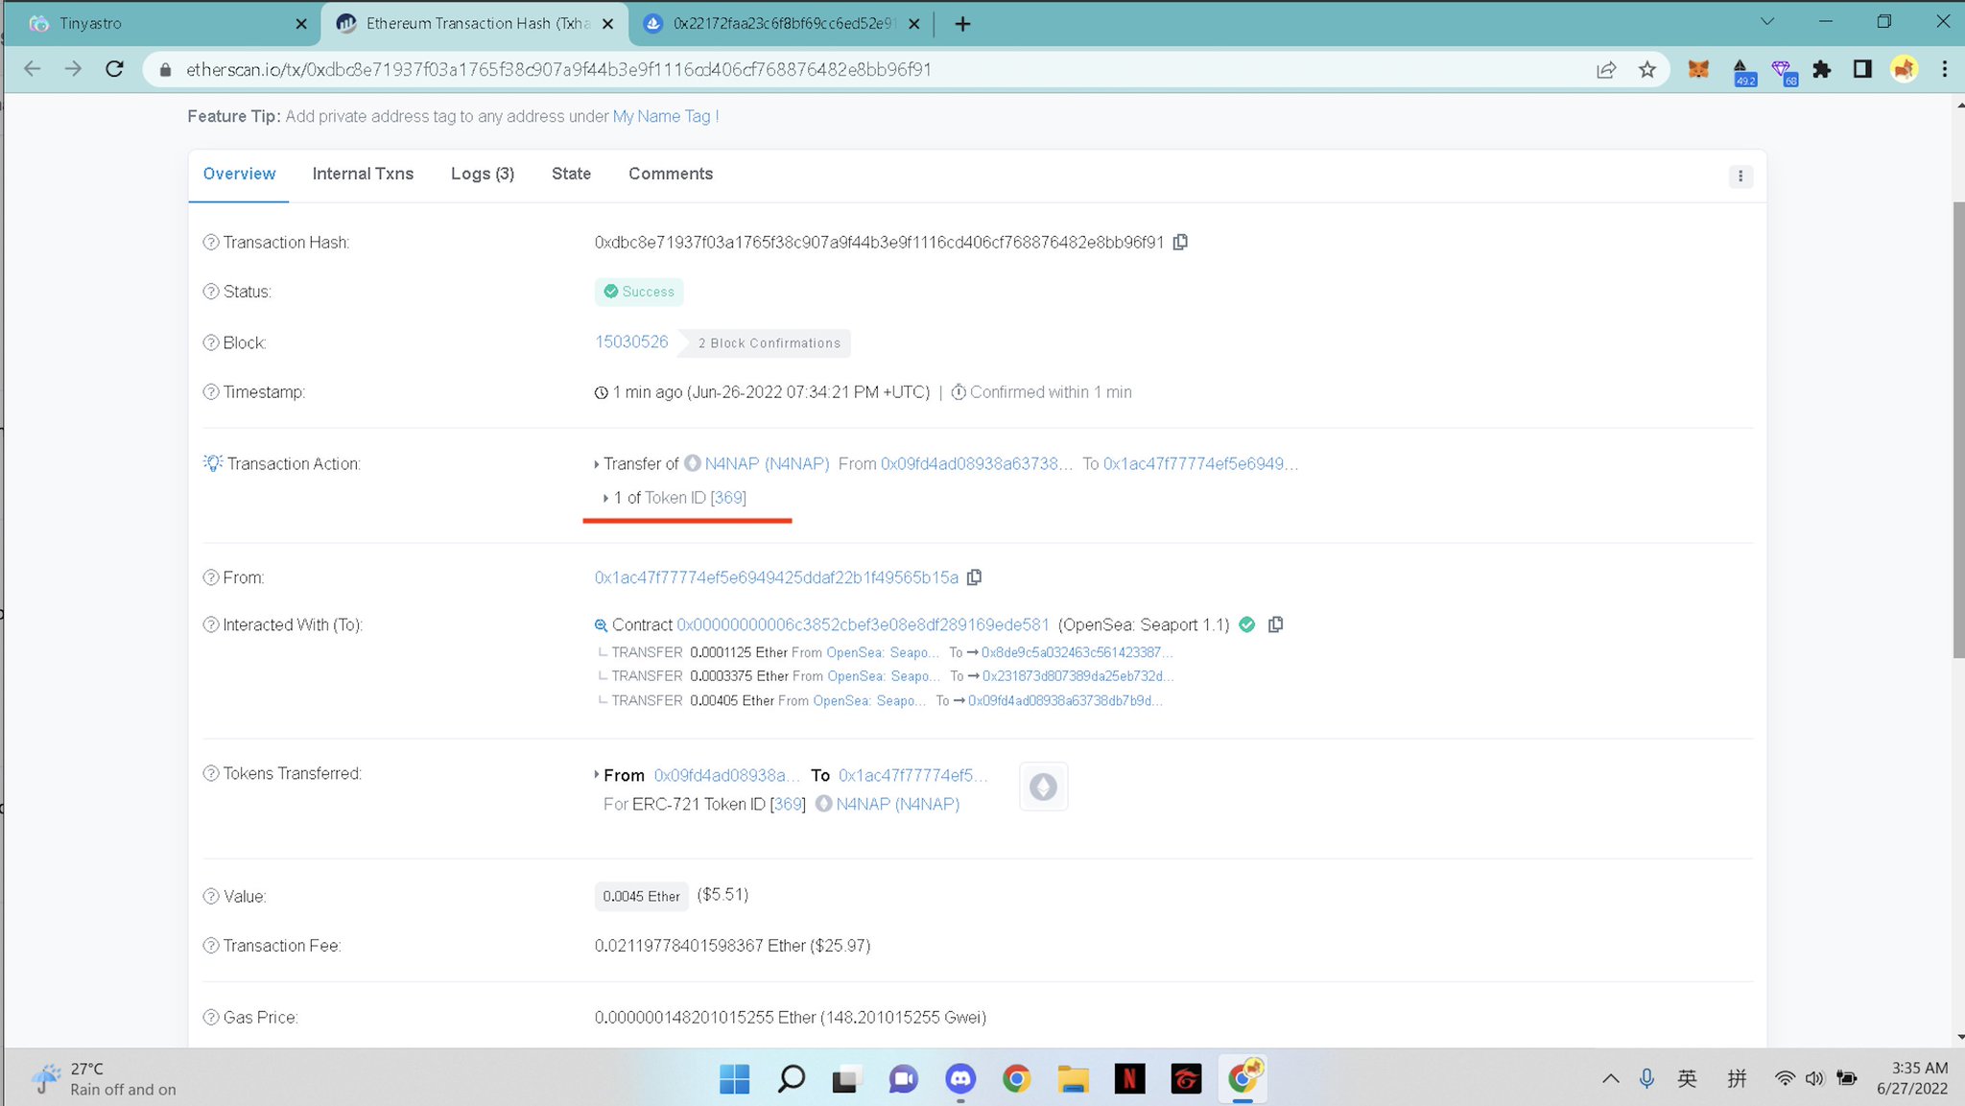1965x1106 pixels.
Task: Share this page using the share icon
Action: pyautogui.click(x=1606, y=69)
